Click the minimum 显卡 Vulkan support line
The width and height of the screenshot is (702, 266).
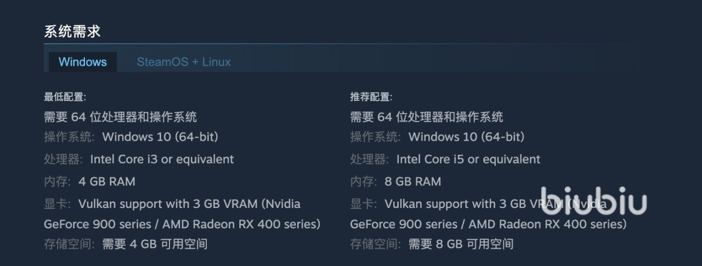[x=189, y=204]
